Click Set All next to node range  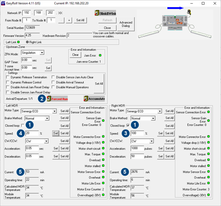80,20
